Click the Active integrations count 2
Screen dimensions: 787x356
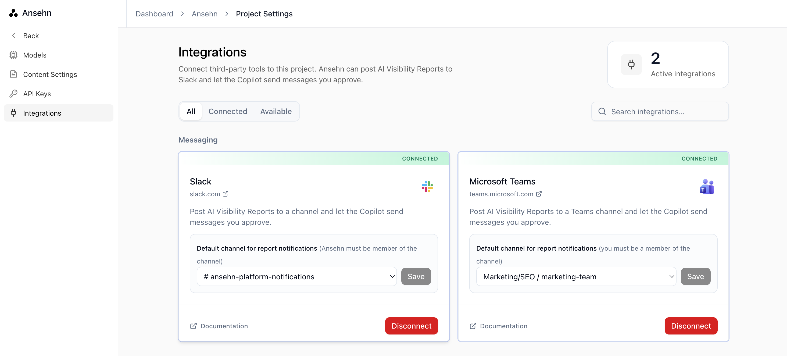click(655, 58)
